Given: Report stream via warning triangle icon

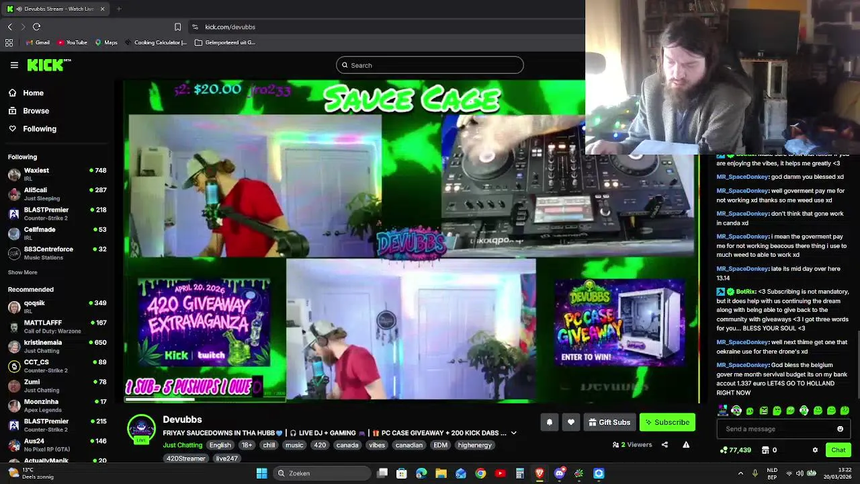Looking at the screenshot, I should coord(686,444).
